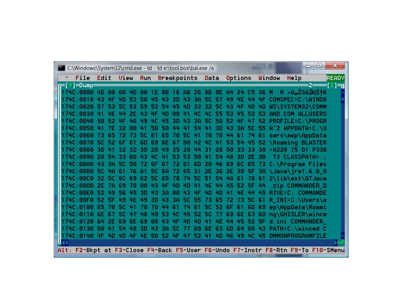This screenshot has width=402, height=284.
Task: Open the Edit menu
Action: pyautogui.click(x=104, y=78)
